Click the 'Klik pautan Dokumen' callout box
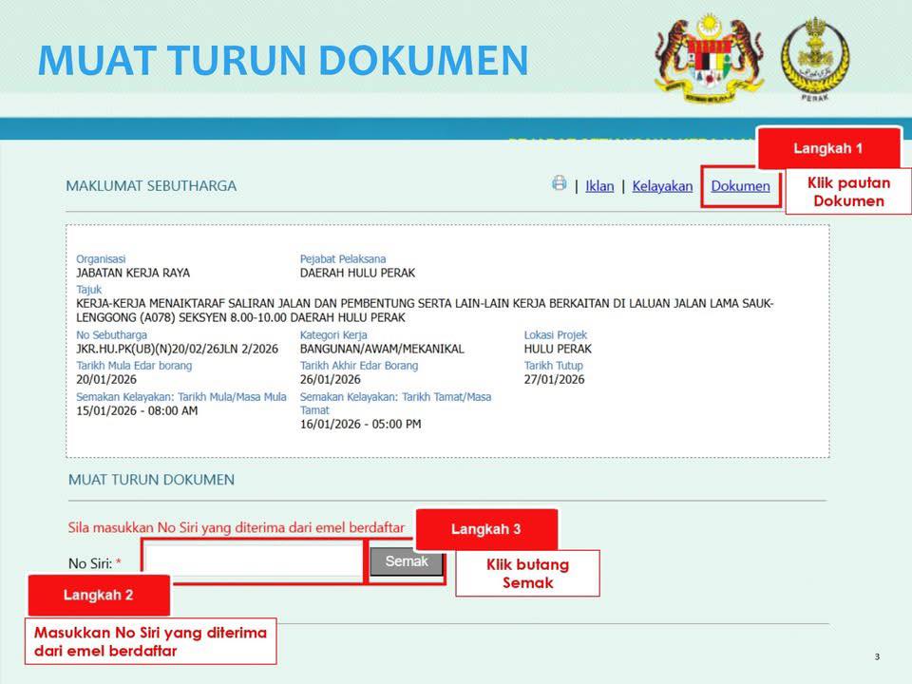912x684 pixels. [847, 192]
